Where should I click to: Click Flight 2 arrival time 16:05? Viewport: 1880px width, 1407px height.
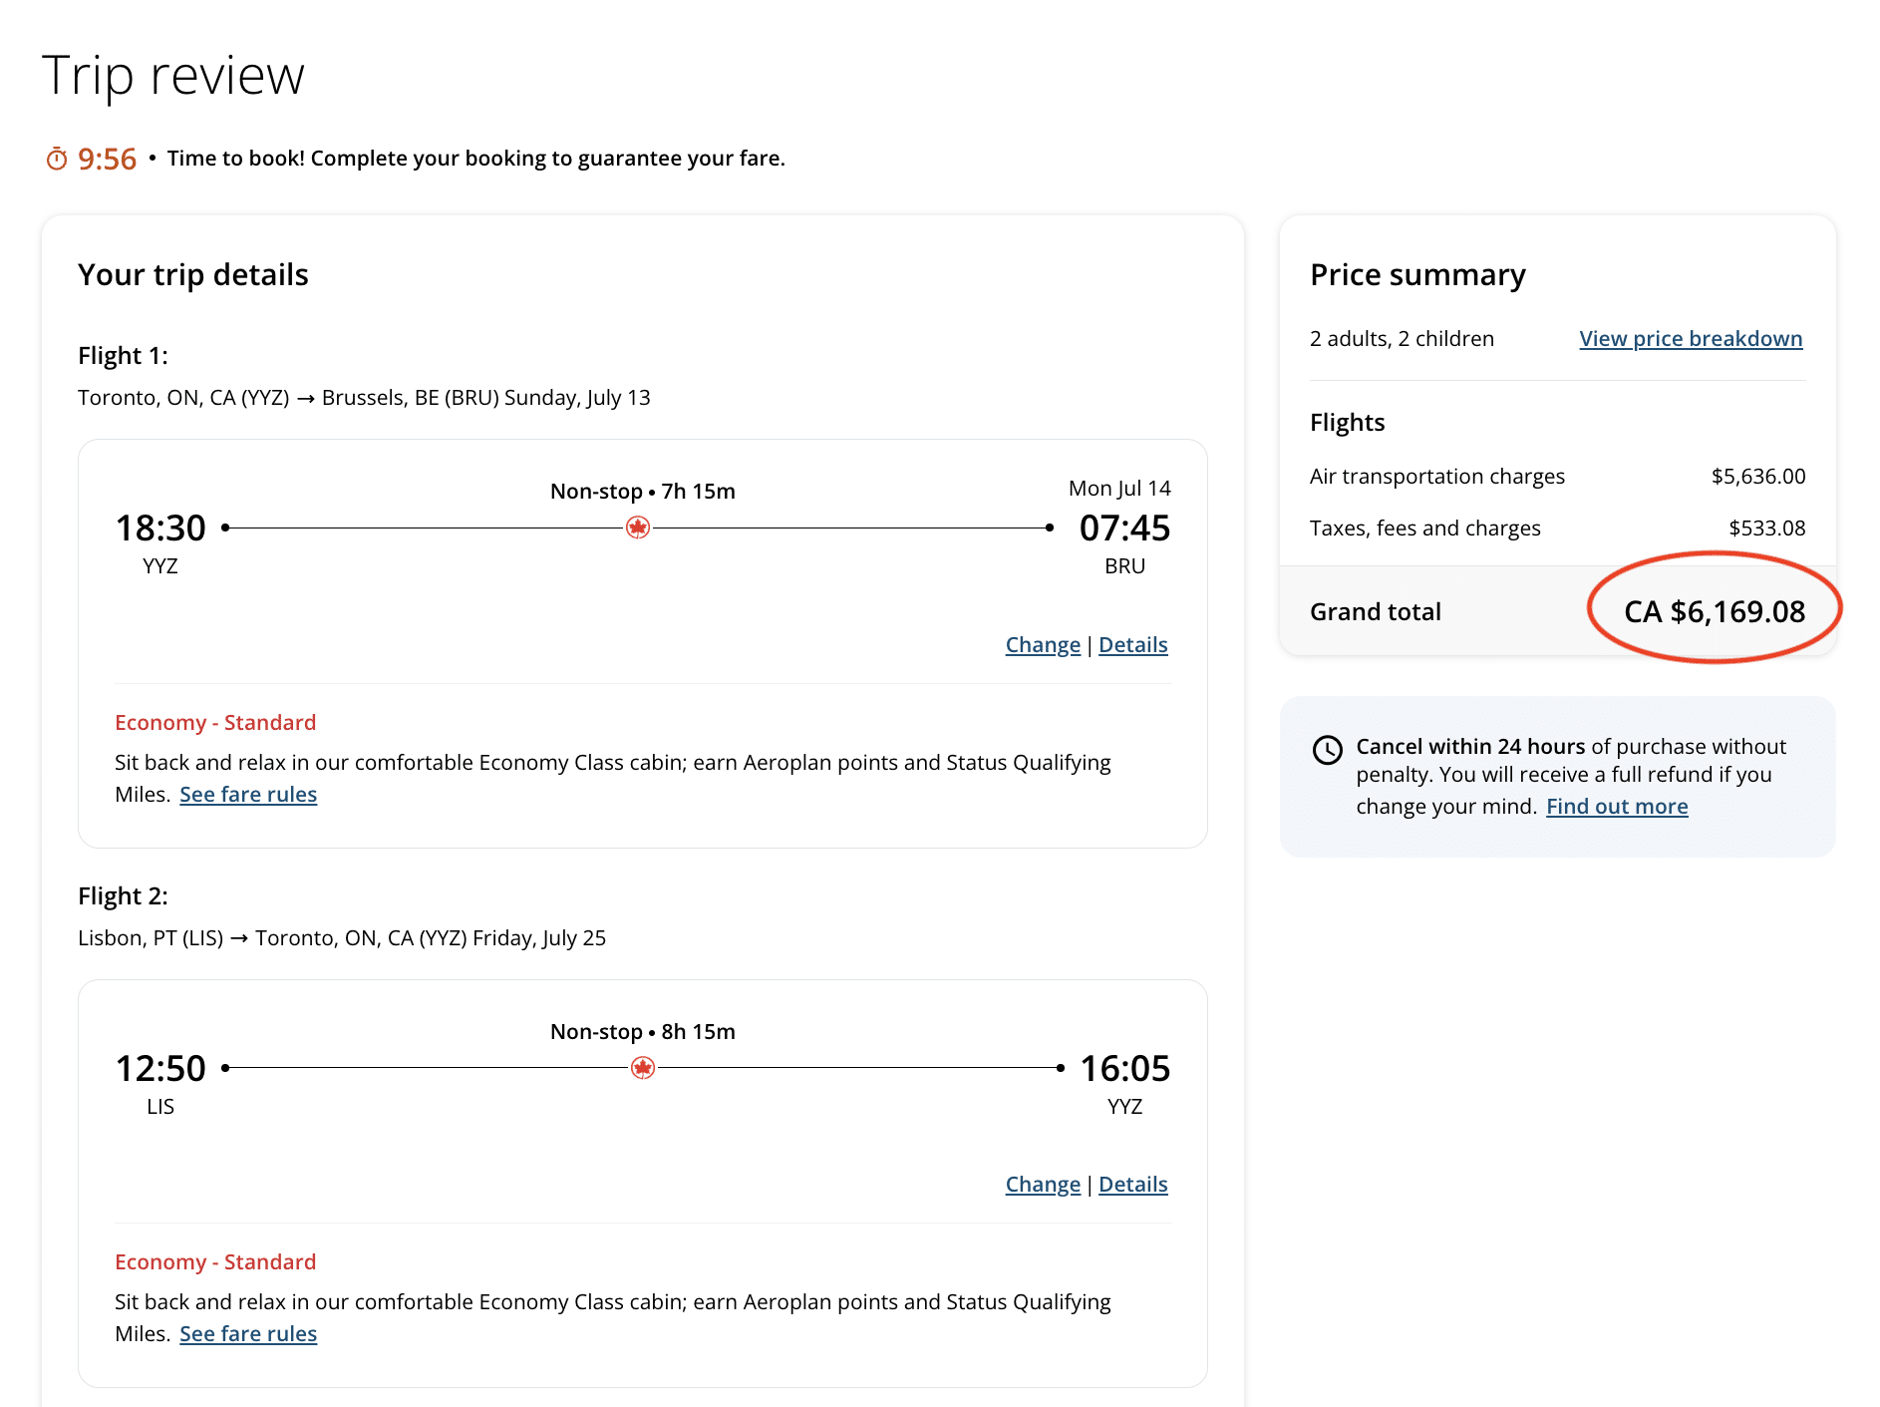tap(1124, 1069)
